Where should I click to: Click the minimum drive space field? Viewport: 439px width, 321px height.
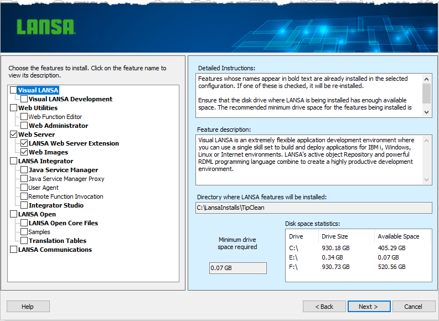point(237,268)
